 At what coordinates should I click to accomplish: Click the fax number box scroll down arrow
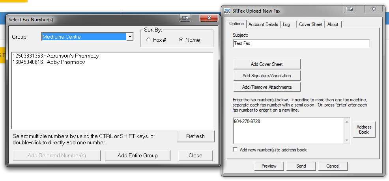click(x=347, y=140)
